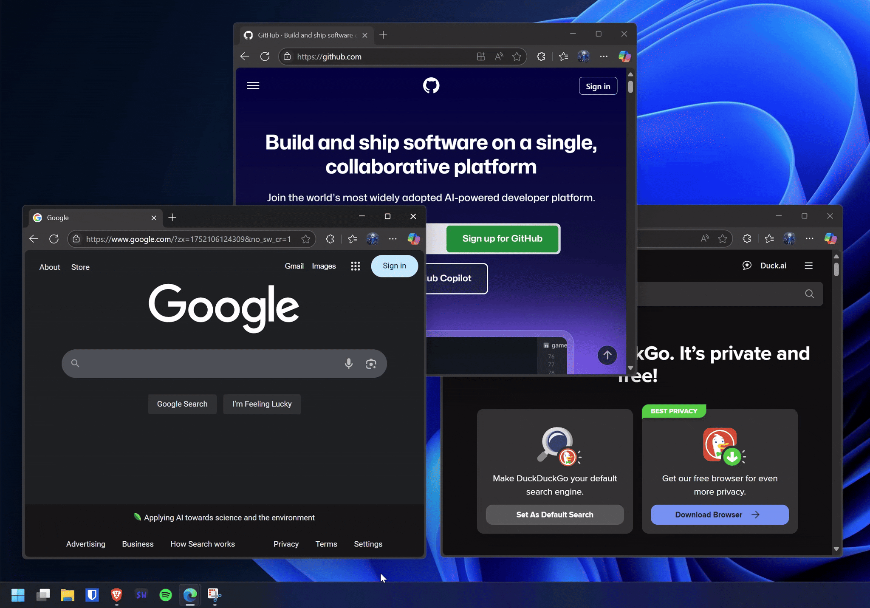Launch Copilot in GitHub window
870x608 pixels.
624,57
